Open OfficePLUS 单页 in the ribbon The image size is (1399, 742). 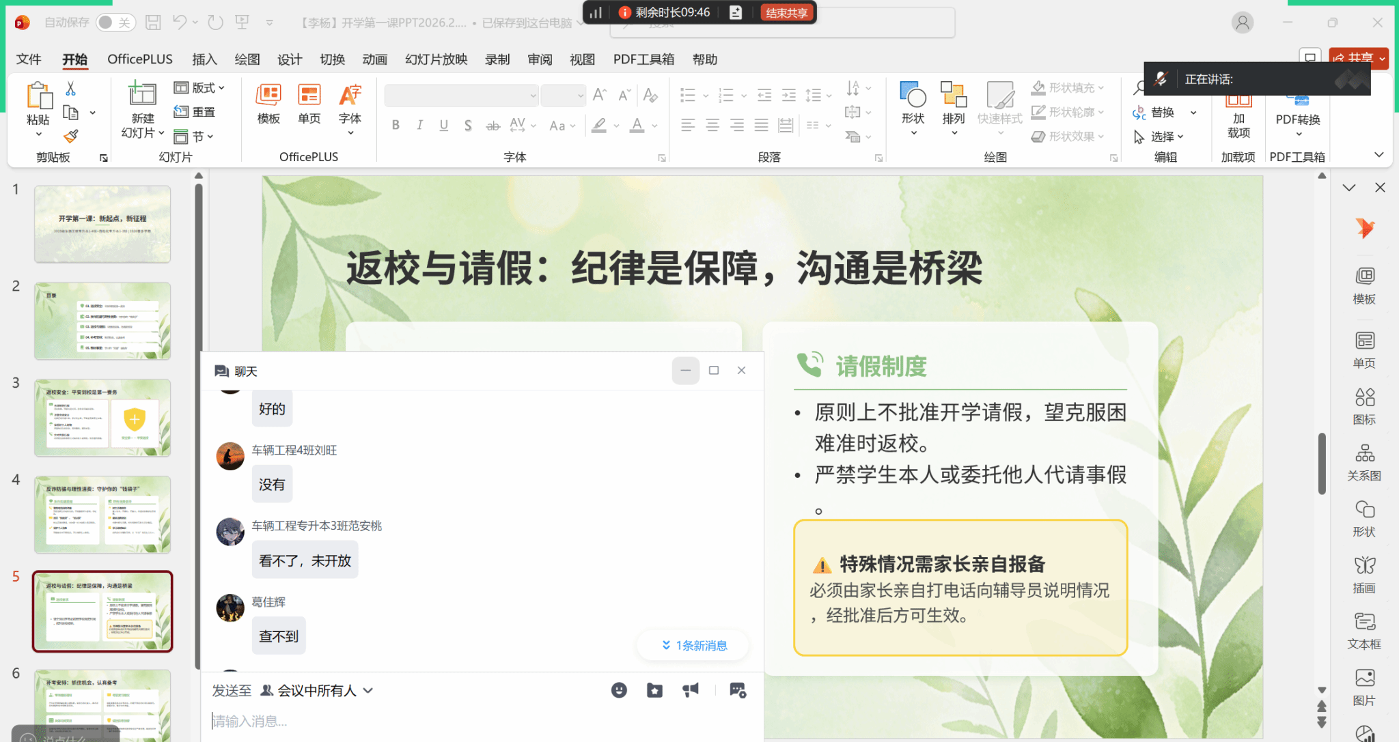[x=309, y=104]
